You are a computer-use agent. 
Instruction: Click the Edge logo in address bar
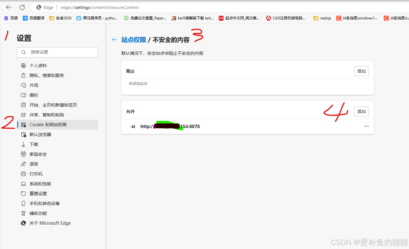coord(39,7)
